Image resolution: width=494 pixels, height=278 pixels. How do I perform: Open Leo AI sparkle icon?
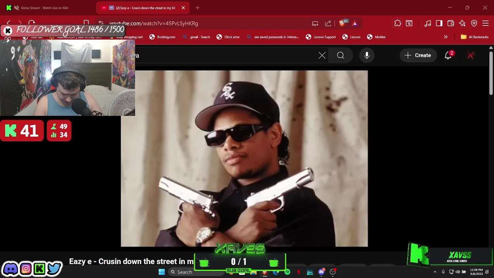462,23
